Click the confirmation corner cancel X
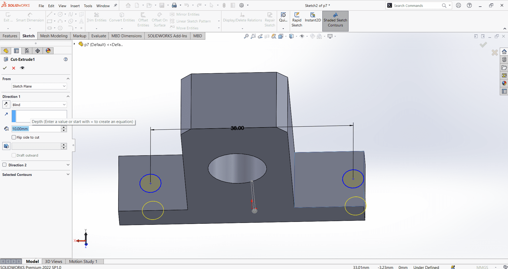Screen dimensions: 508x269 [494, 53]
